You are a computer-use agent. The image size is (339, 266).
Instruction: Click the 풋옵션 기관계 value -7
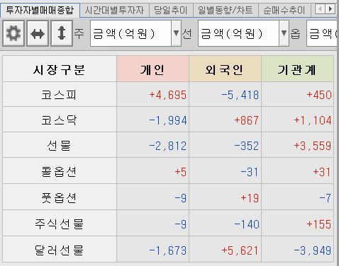click(326, 197)
